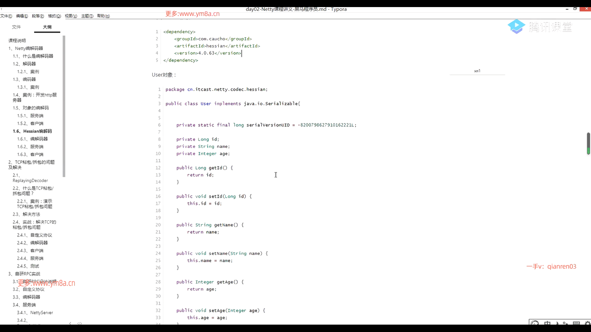Go to outline entry 2.1 ReplayingDecoder
The image size is (591, 332).
pos(30,178)
